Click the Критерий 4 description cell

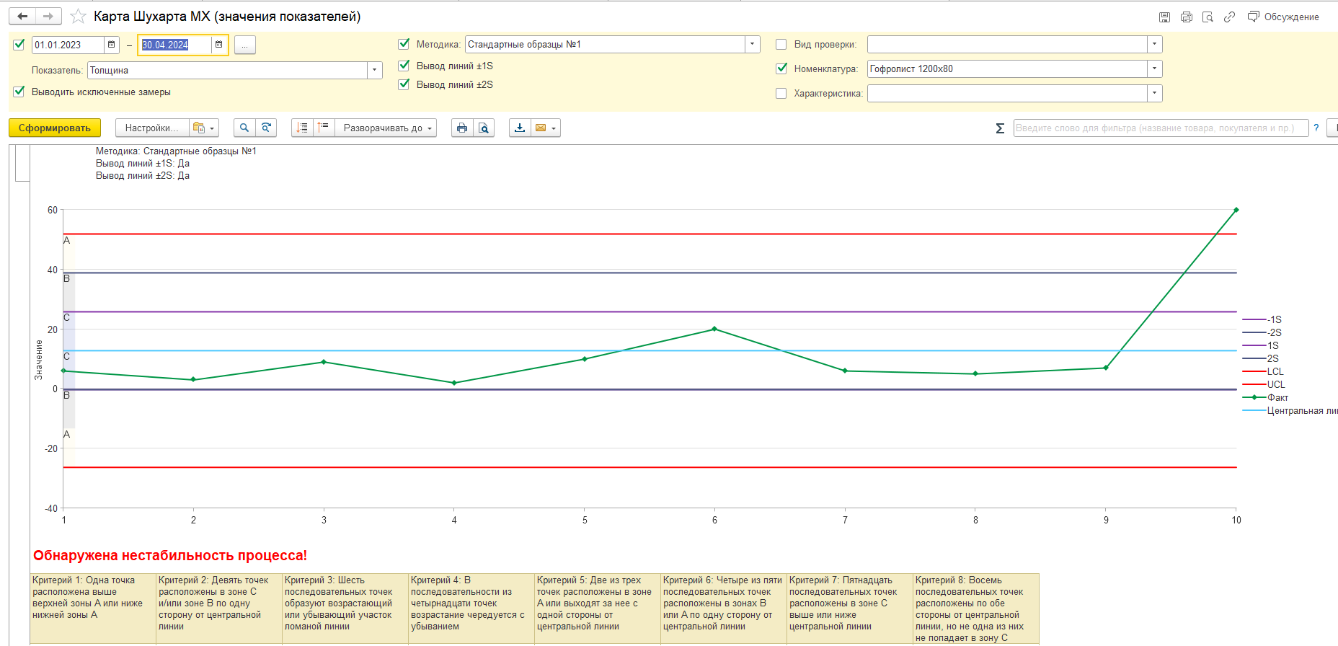(x=471, y=609)
